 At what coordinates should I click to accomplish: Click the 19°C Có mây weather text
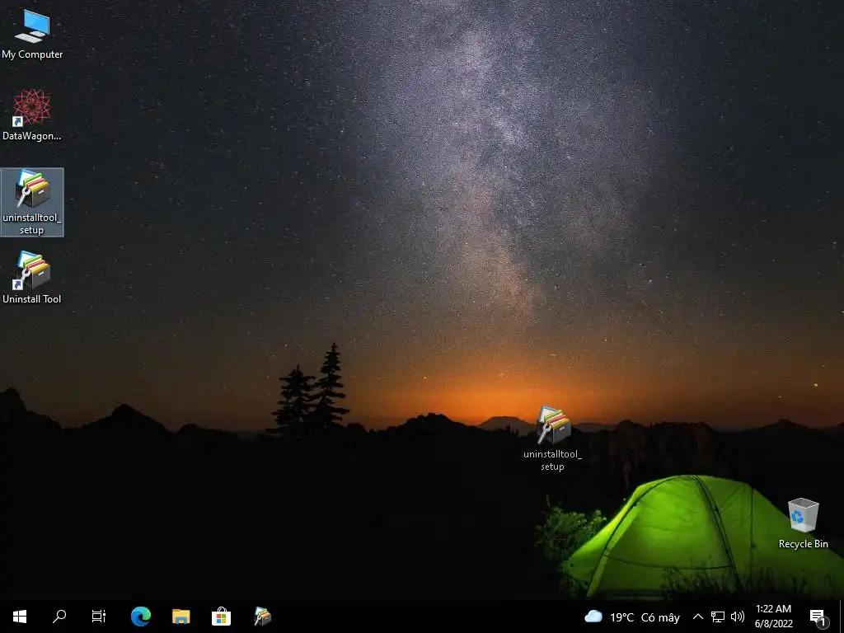[645, 617]
